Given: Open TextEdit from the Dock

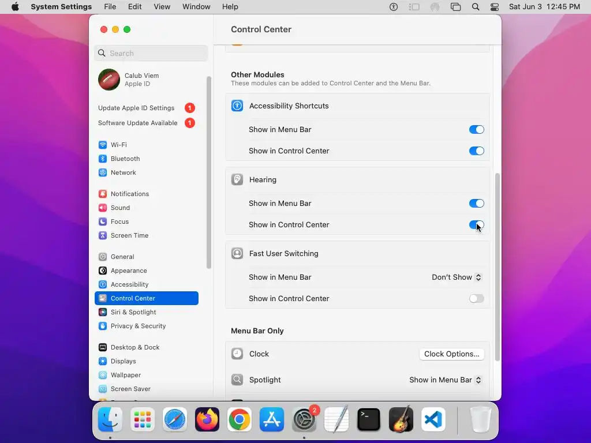Looking at the screenshot, I should coord(336,419).
